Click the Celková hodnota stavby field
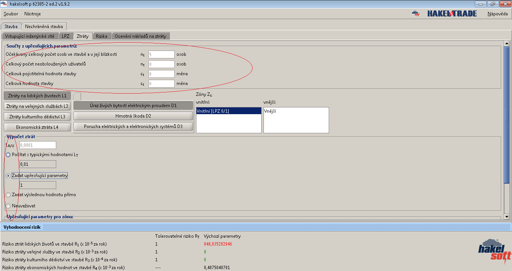This screenshot has height=271, width=512. tap(162, 83)
